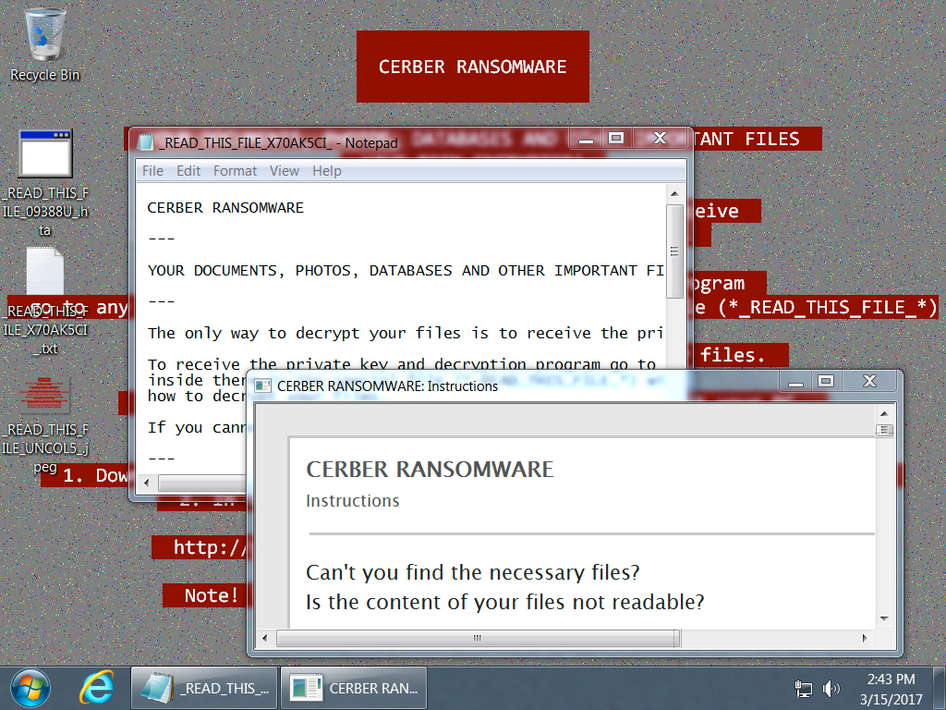Click 'Can't you find the necessary files?' text
Image resolution: width=946 pixels, height=710 pixels.
pos(472,571)
